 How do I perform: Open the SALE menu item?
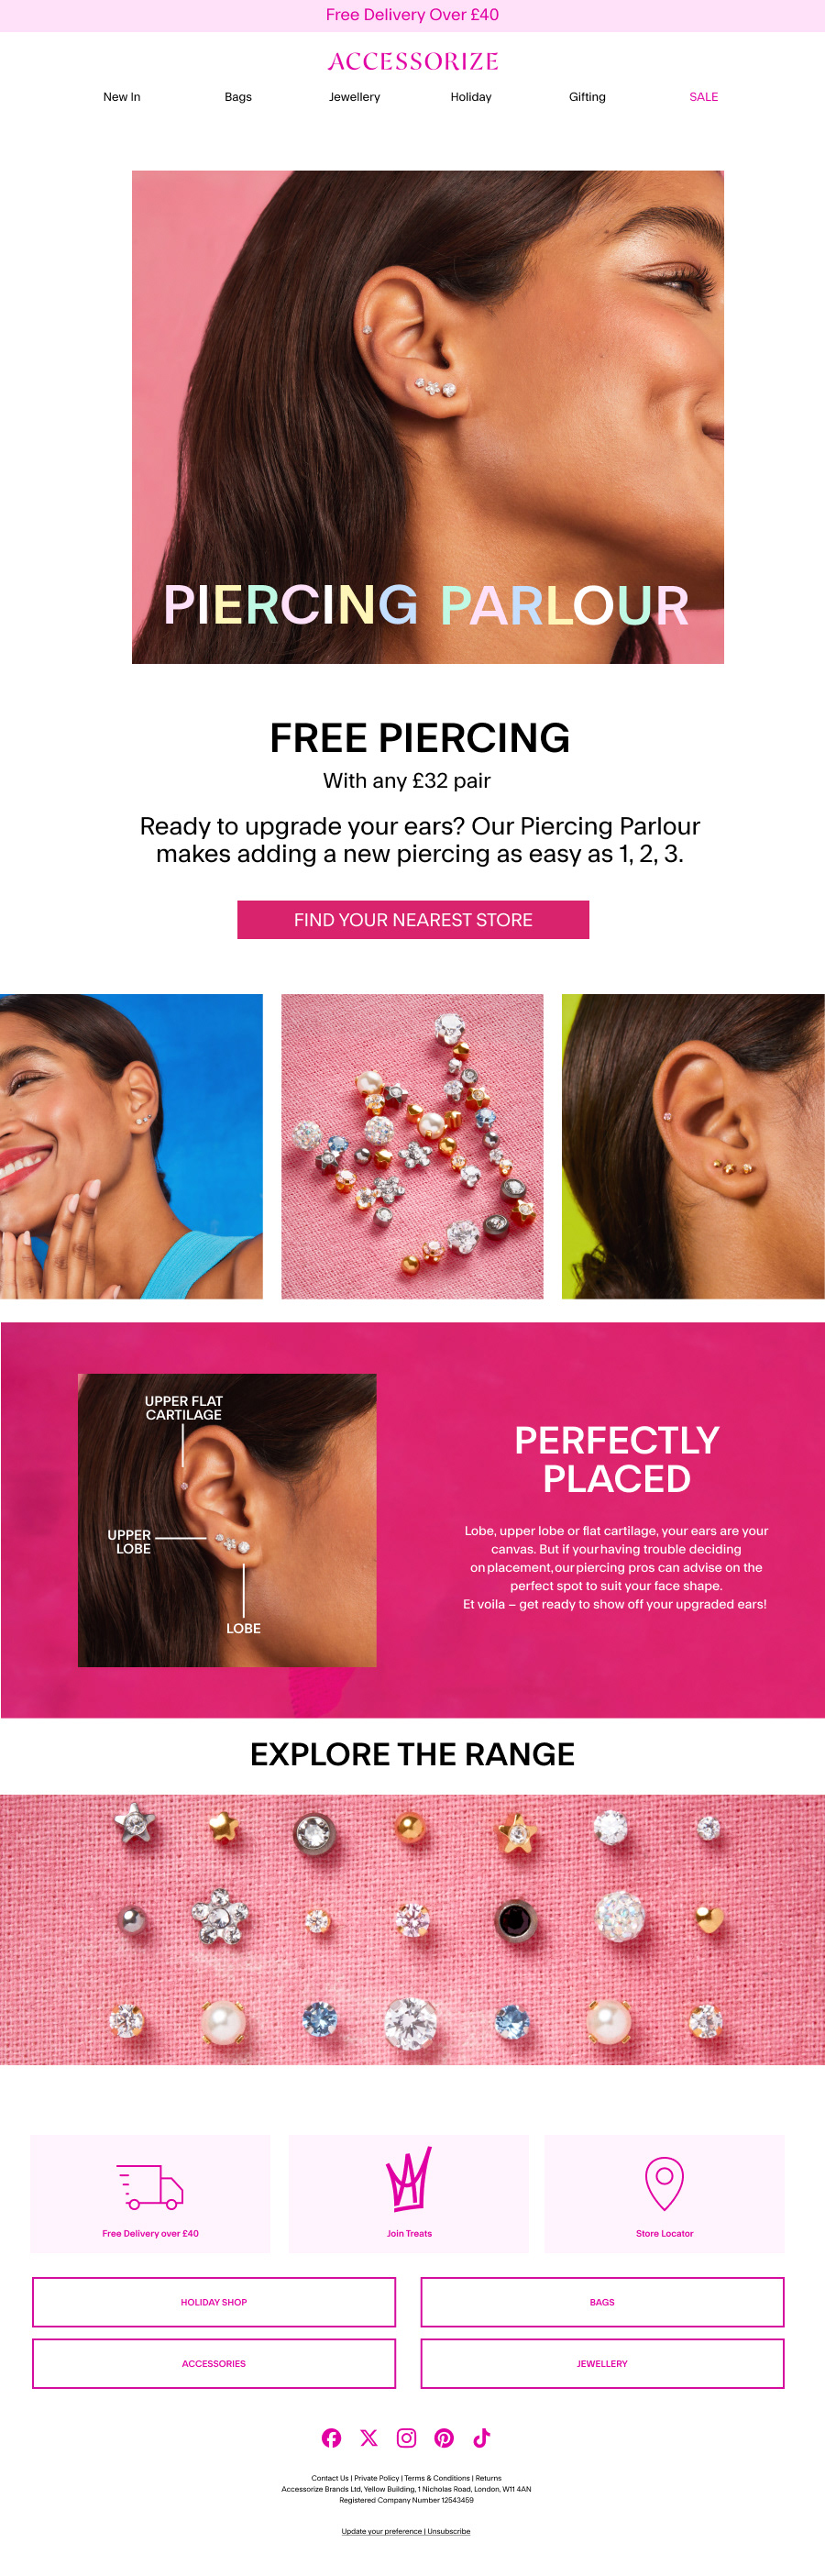click(x=703, y=97)
